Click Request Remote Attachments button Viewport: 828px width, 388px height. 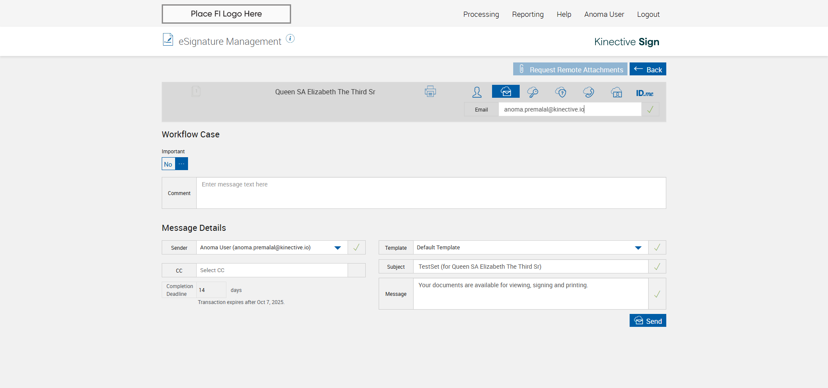click(x=570, y=69)
